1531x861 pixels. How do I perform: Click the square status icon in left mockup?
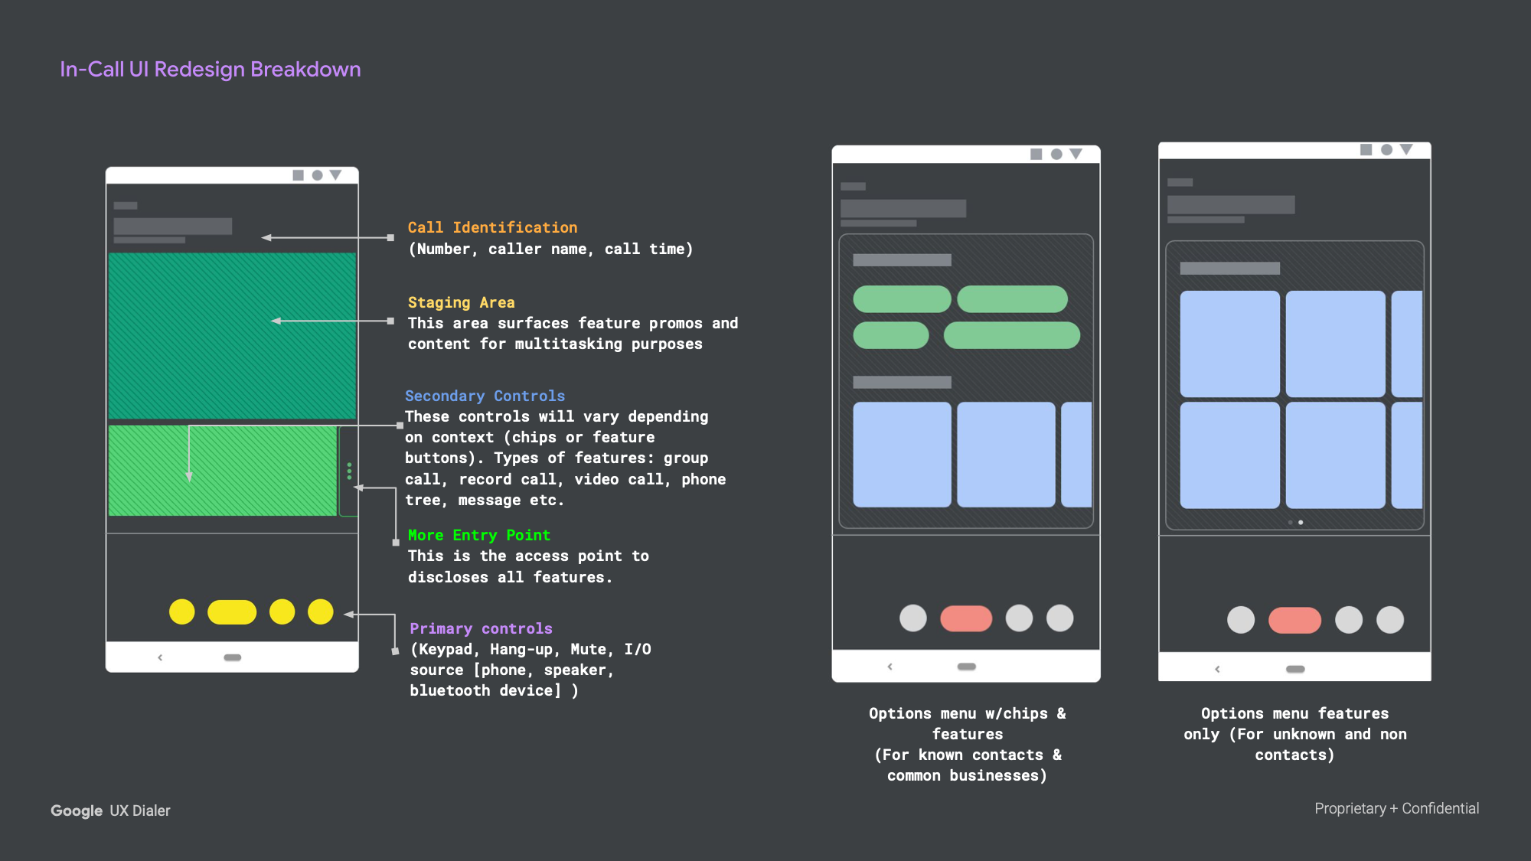298,175
